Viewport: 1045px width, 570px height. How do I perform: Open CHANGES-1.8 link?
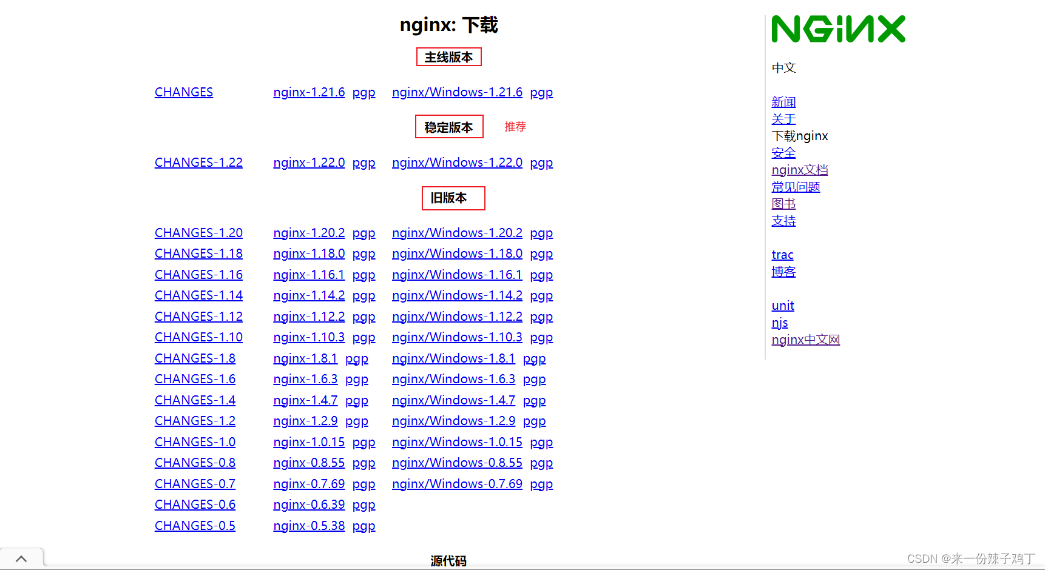(195, 358)
